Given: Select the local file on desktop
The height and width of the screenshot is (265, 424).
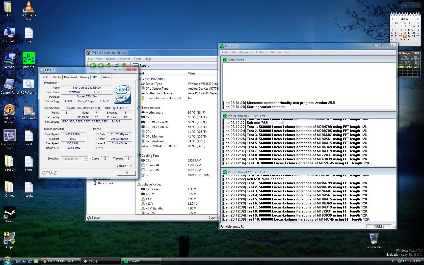Looking at the screenshot, I should (29, 138).
